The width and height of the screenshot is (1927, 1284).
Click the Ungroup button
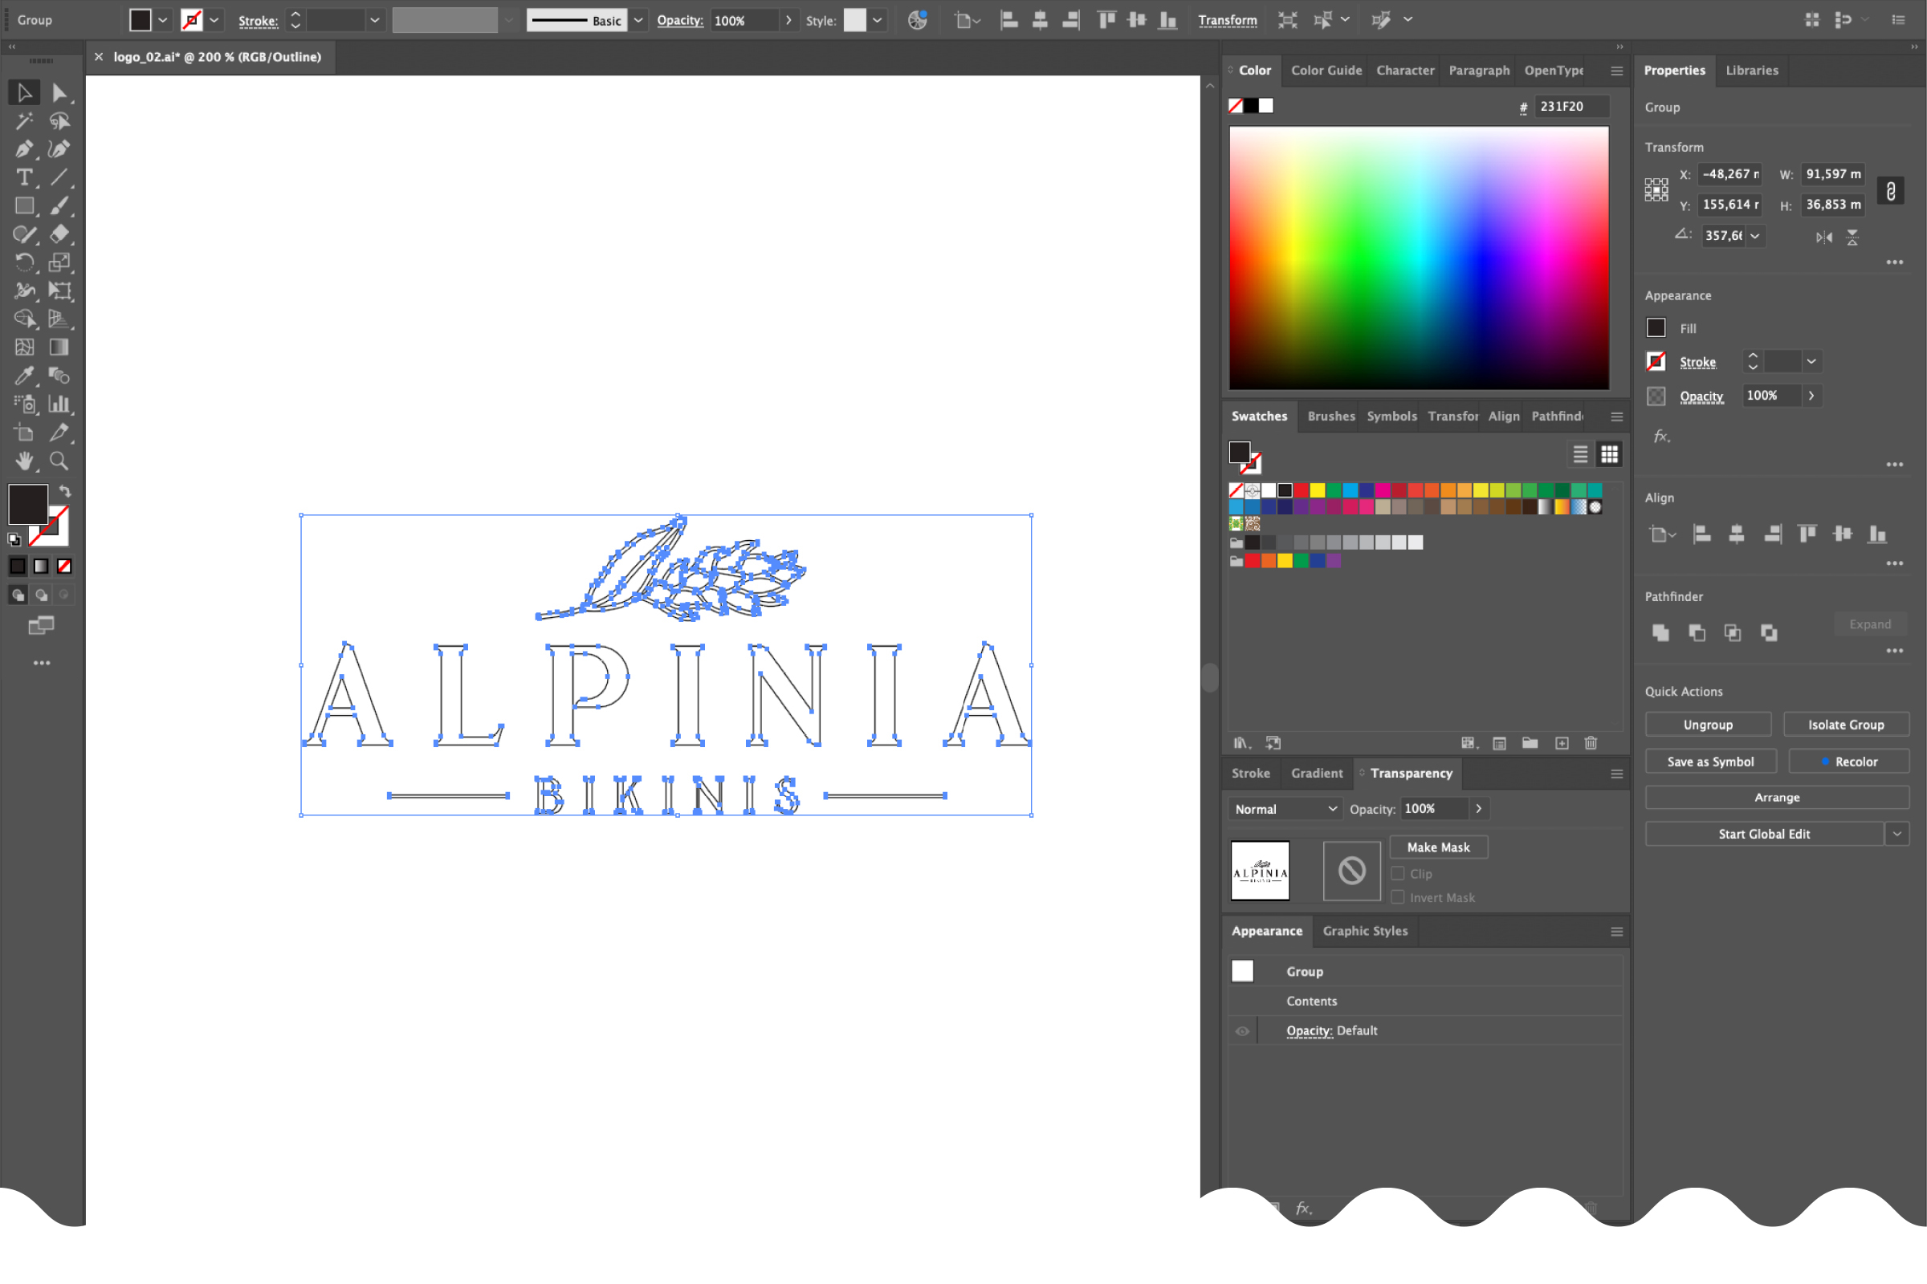(x=1709, y=725)
